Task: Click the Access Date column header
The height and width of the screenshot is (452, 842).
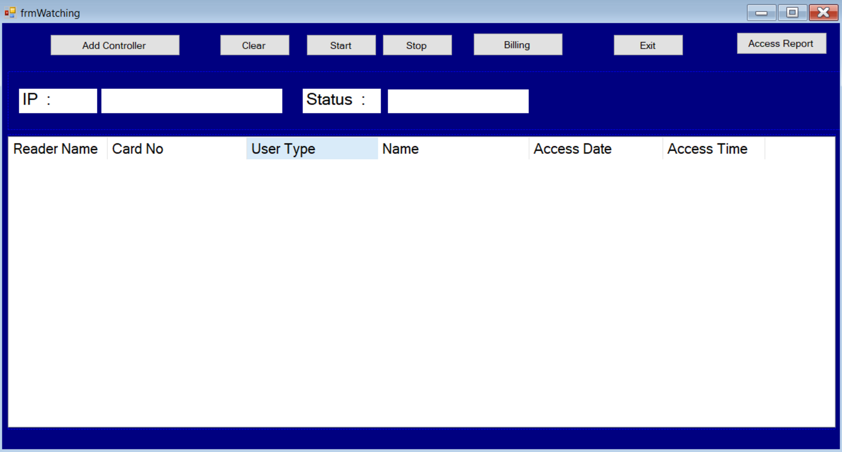Action: coord(595,149)
